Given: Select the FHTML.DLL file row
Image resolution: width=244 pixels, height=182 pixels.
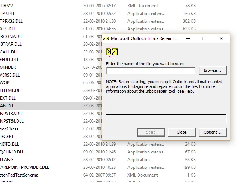Looking at the screenshot, I should 51,90.
